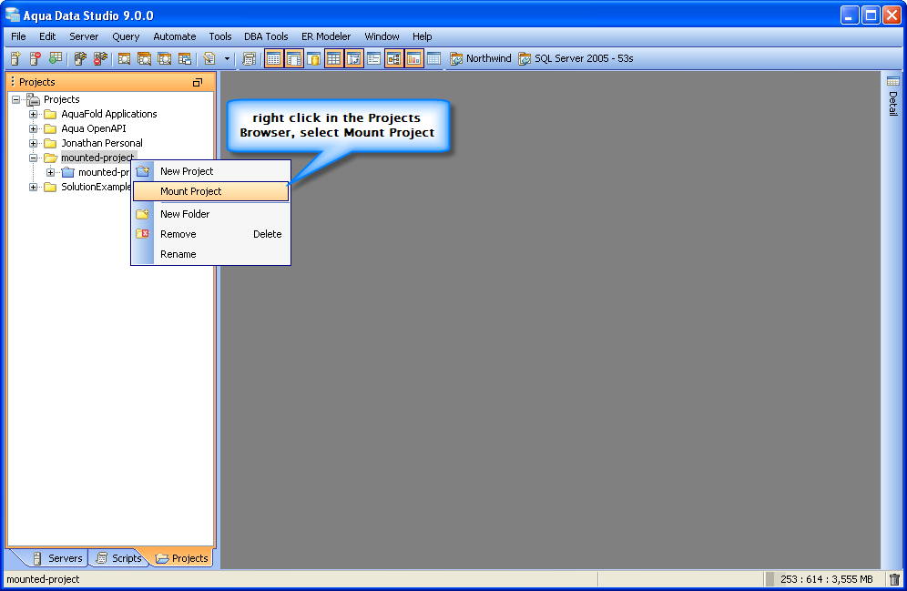Open the Automate menu
The width and height of the screenshot is (907, 591).
[175, 36]
